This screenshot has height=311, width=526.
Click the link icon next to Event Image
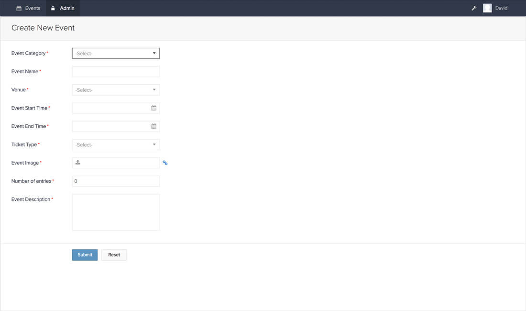[165, 163]
